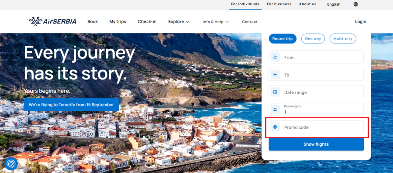Select the One way option
The width and height of the screenshot is (393, 173).
point(313,39)
